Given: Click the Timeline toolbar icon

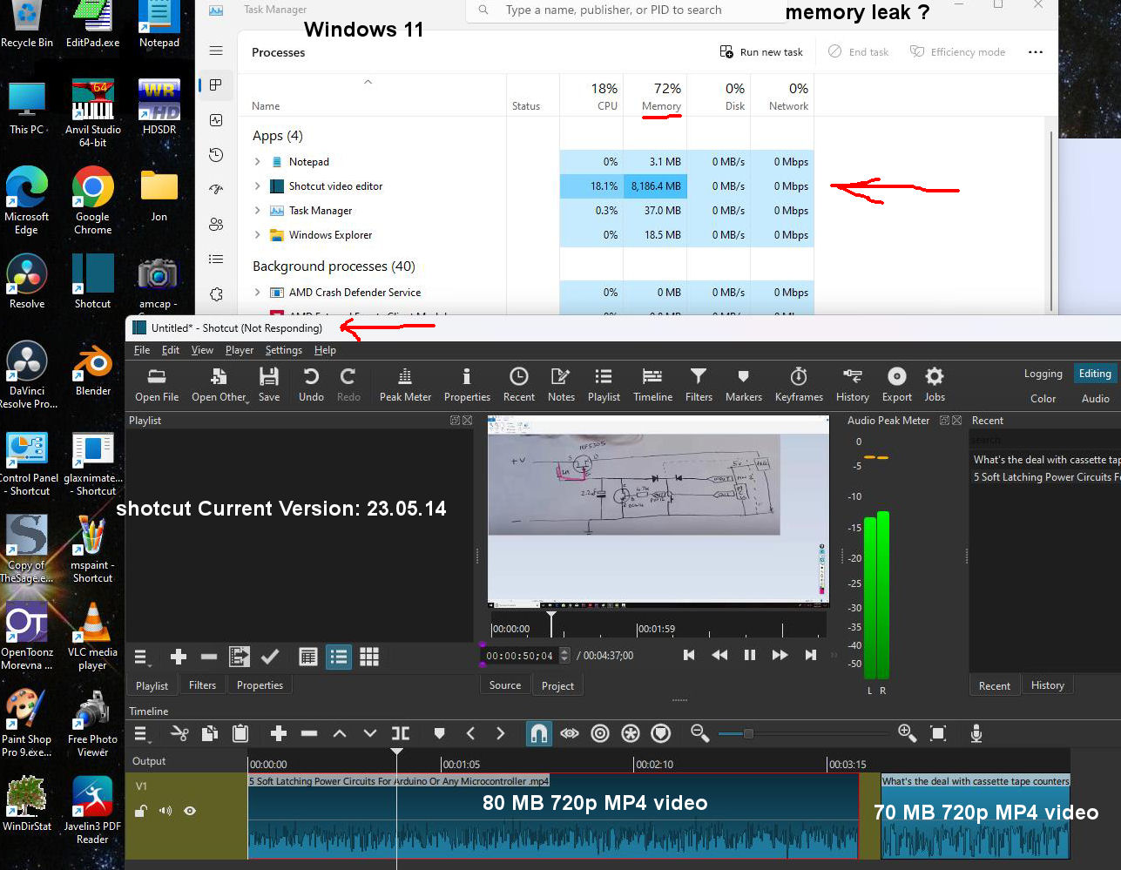Looking at the screenshot, I should click(652, 384).
